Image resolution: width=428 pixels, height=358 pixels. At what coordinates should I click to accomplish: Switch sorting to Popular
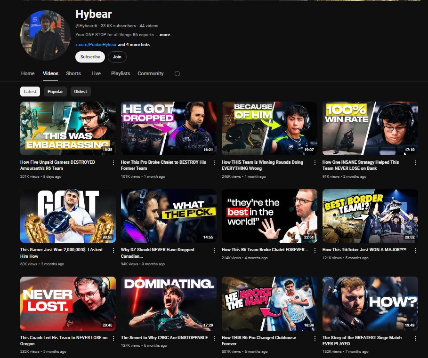[x=55, y=91]
